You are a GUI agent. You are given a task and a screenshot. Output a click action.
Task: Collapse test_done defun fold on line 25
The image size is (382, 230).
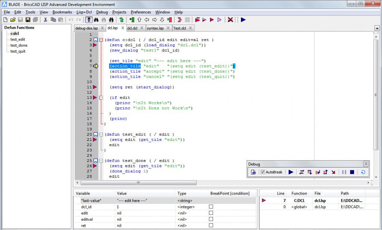[x=101, y=161]
